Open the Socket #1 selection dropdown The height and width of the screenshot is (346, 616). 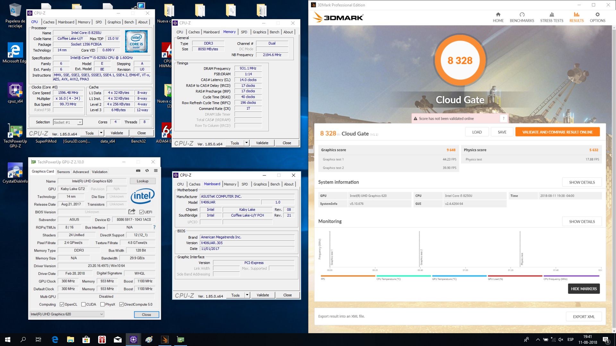68,122
